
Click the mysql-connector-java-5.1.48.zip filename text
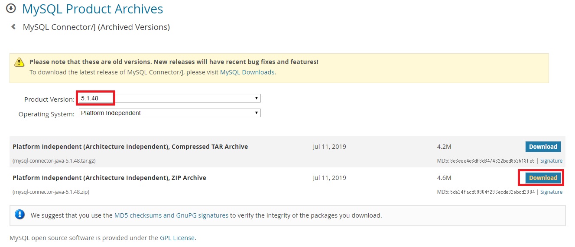(x=51, y=192)
